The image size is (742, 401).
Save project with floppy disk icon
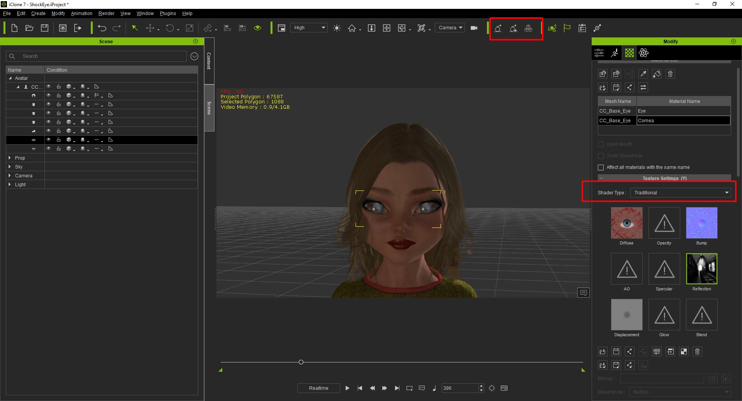point(45,28)
